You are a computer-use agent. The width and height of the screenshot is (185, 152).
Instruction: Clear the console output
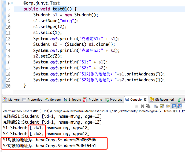pos(156,106)
